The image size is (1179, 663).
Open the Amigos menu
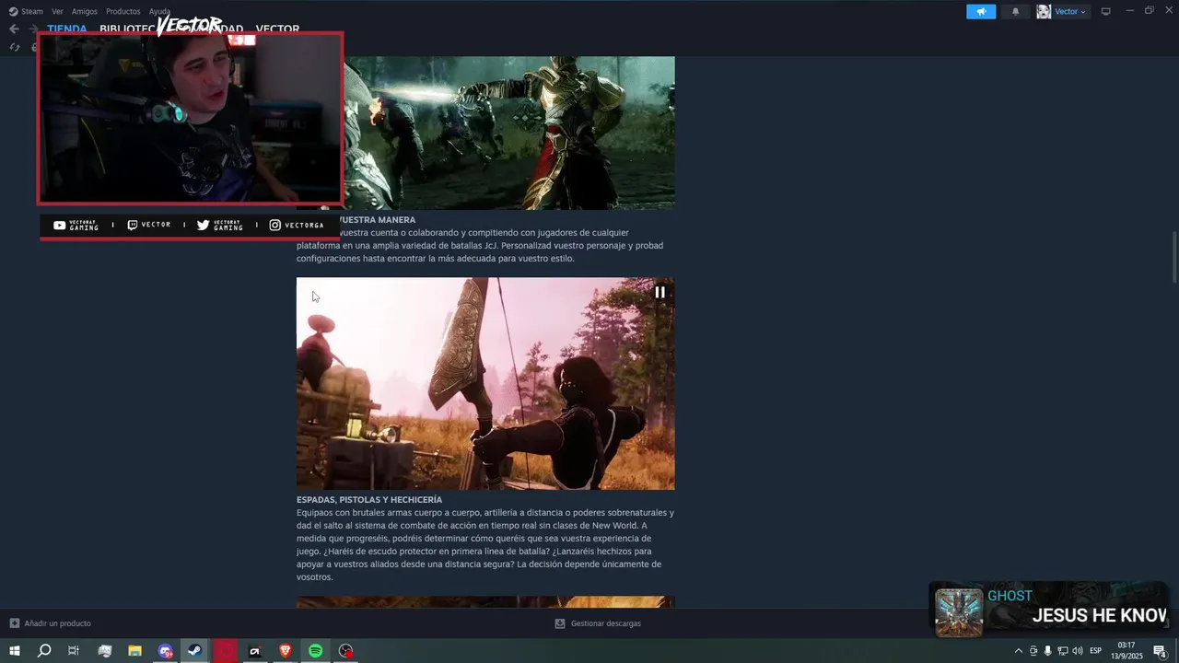(x=85, y=11)
